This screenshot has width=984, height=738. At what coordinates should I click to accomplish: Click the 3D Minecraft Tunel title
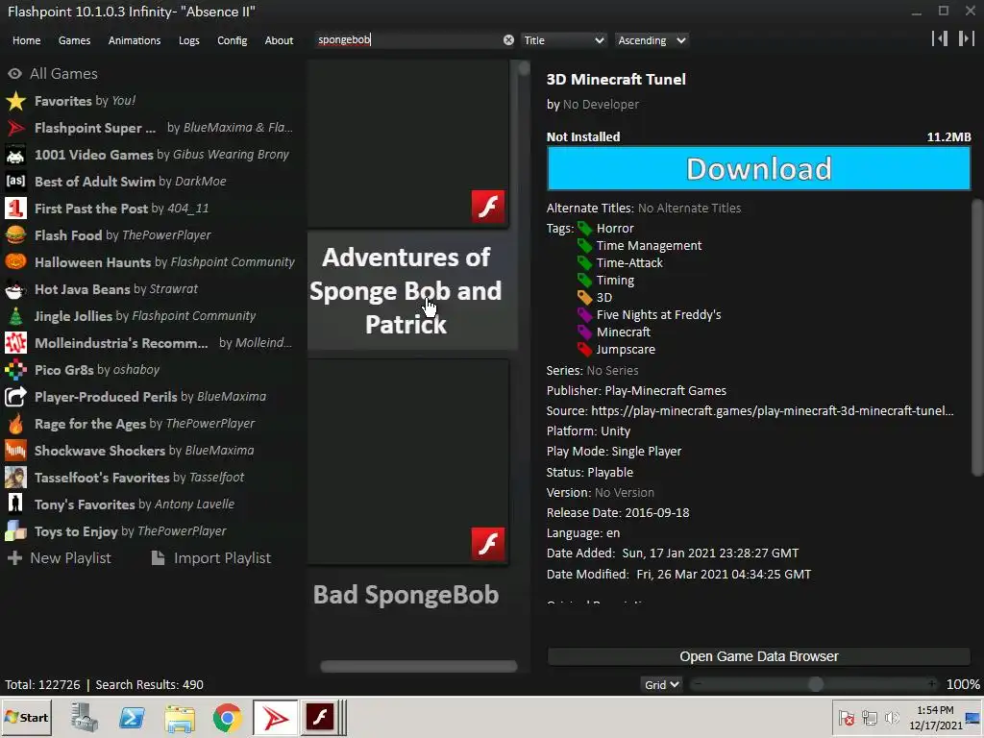coord(616,79)
